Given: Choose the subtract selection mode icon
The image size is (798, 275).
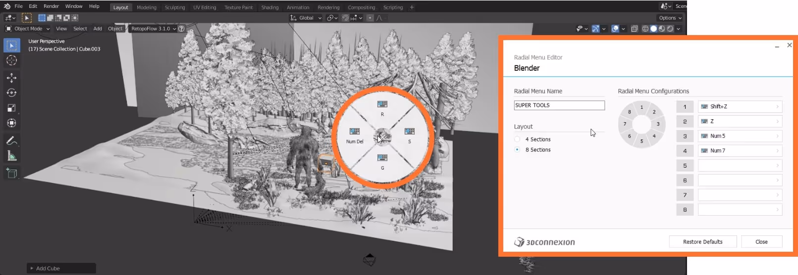Looking at the screenshot, I should pyautogui.click(x=58, y=18).
